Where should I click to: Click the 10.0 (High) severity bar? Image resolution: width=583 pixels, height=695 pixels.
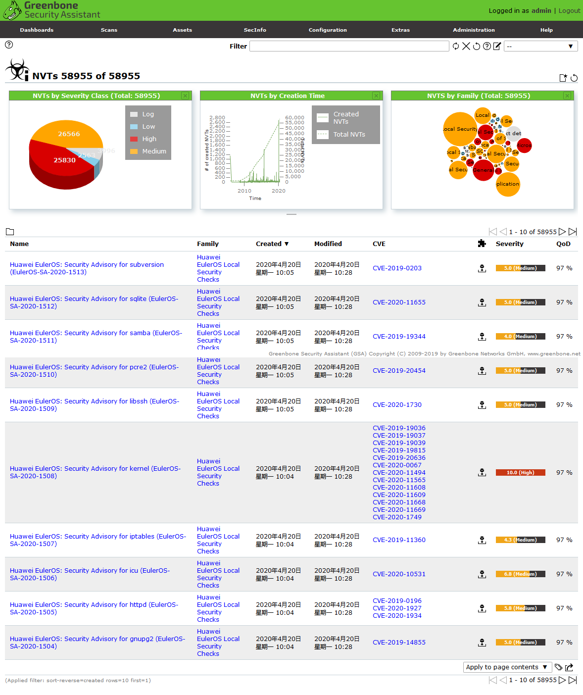(x=520, y=473)
